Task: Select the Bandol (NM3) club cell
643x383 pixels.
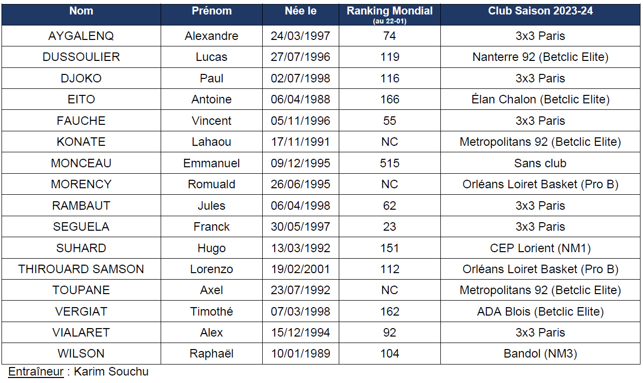Action: point(540,354)
